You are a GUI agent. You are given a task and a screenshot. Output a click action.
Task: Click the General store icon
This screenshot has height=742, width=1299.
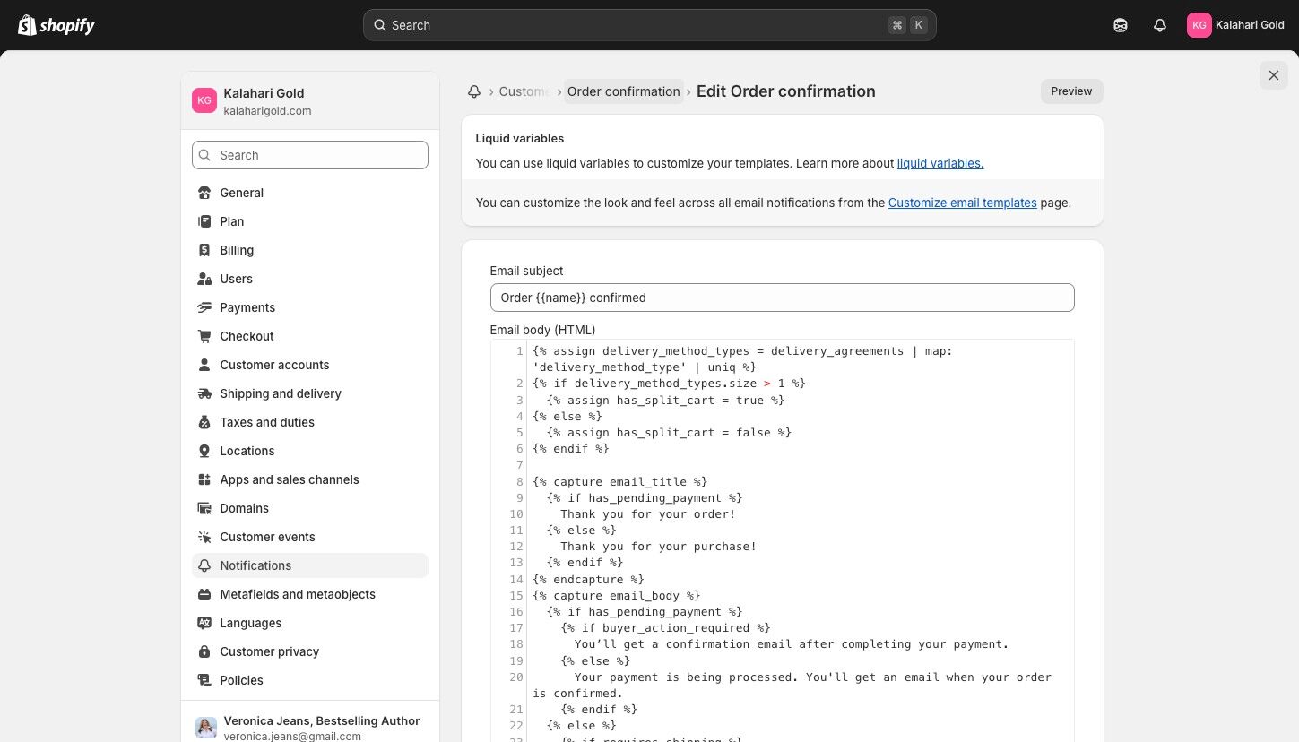pos(204,193)
